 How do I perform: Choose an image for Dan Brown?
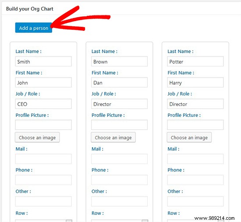tap(113, 137)
